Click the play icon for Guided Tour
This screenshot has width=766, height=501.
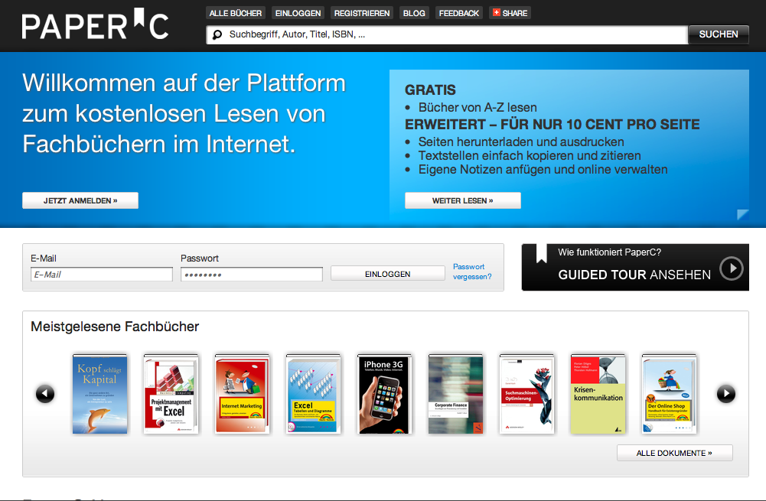click(x=732, y=268)
